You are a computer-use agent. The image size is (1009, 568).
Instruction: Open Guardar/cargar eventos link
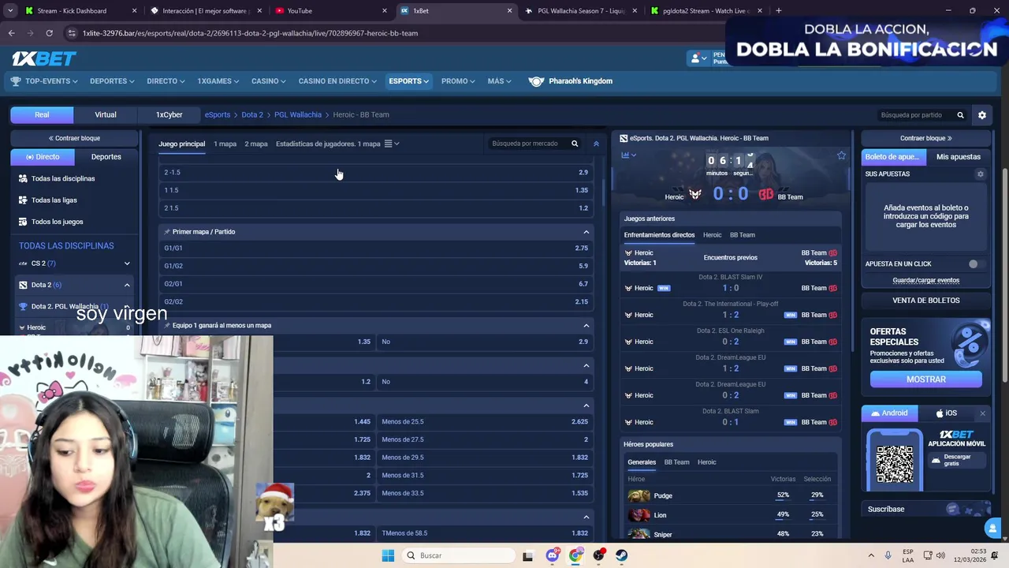(926, 281)
